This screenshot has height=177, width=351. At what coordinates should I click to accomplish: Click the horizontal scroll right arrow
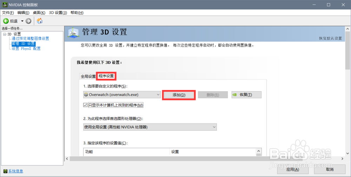[x=342, y=159]
